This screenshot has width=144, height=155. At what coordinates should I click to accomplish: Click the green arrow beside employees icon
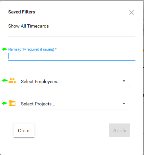5,80
